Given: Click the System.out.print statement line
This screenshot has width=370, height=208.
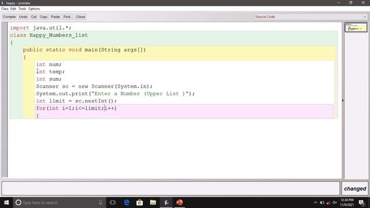Looking at the screenshot, I should [116, 94].
